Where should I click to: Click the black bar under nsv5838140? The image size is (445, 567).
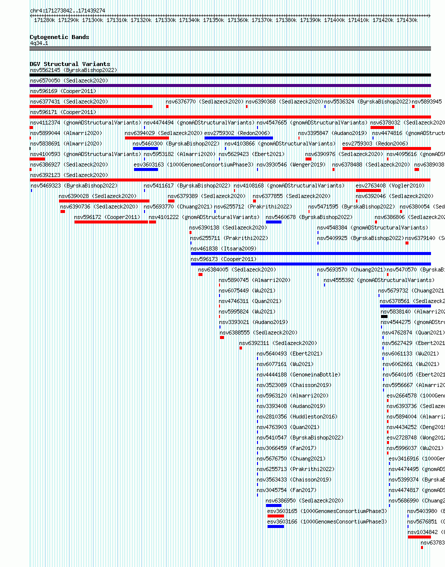coord(384,316)
